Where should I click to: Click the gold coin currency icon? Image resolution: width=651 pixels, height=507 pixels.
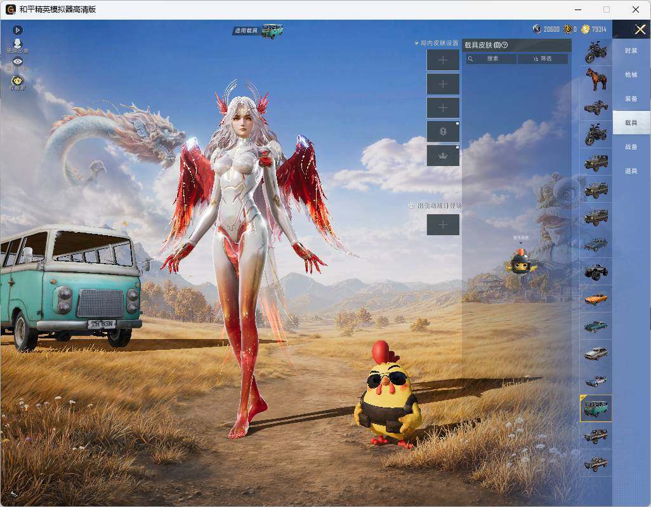pos(586,29)
